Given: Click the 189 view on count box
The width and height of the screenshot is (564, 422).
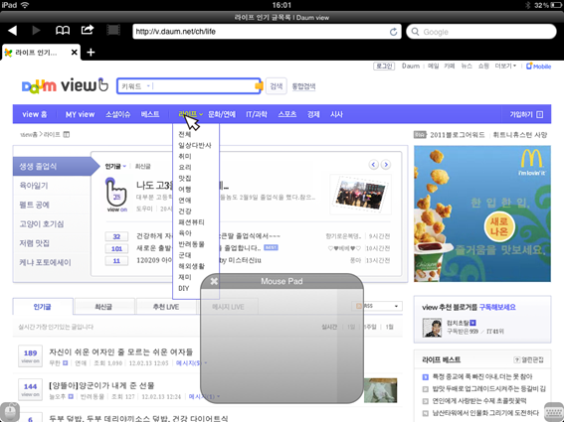Looking at the screenshot, I should click(x=30, y=355).
